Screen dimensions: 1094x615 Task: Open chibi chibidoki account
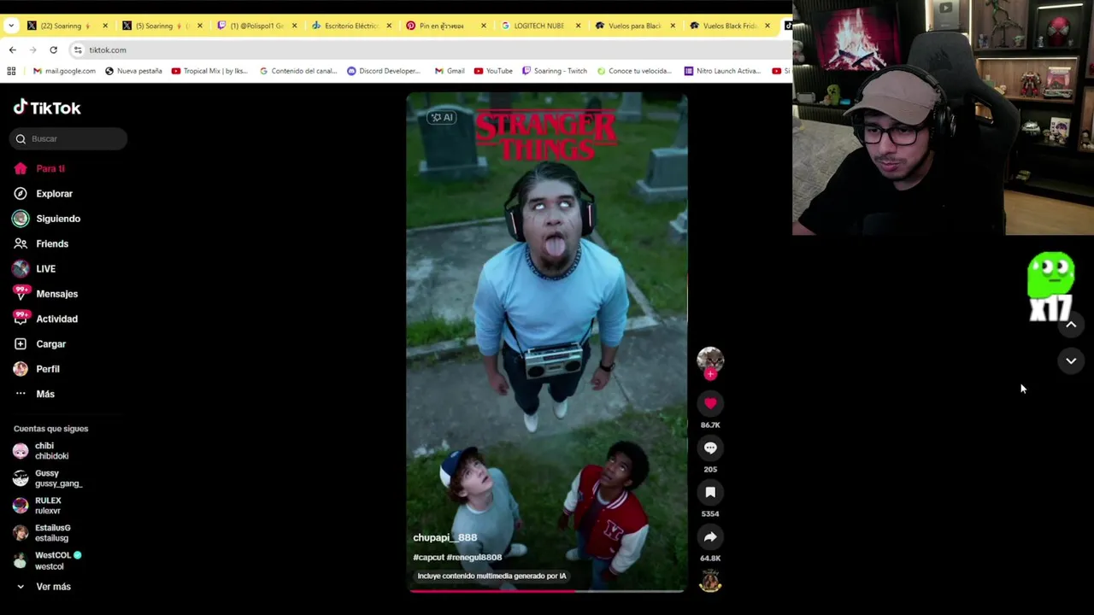point(41,450)
